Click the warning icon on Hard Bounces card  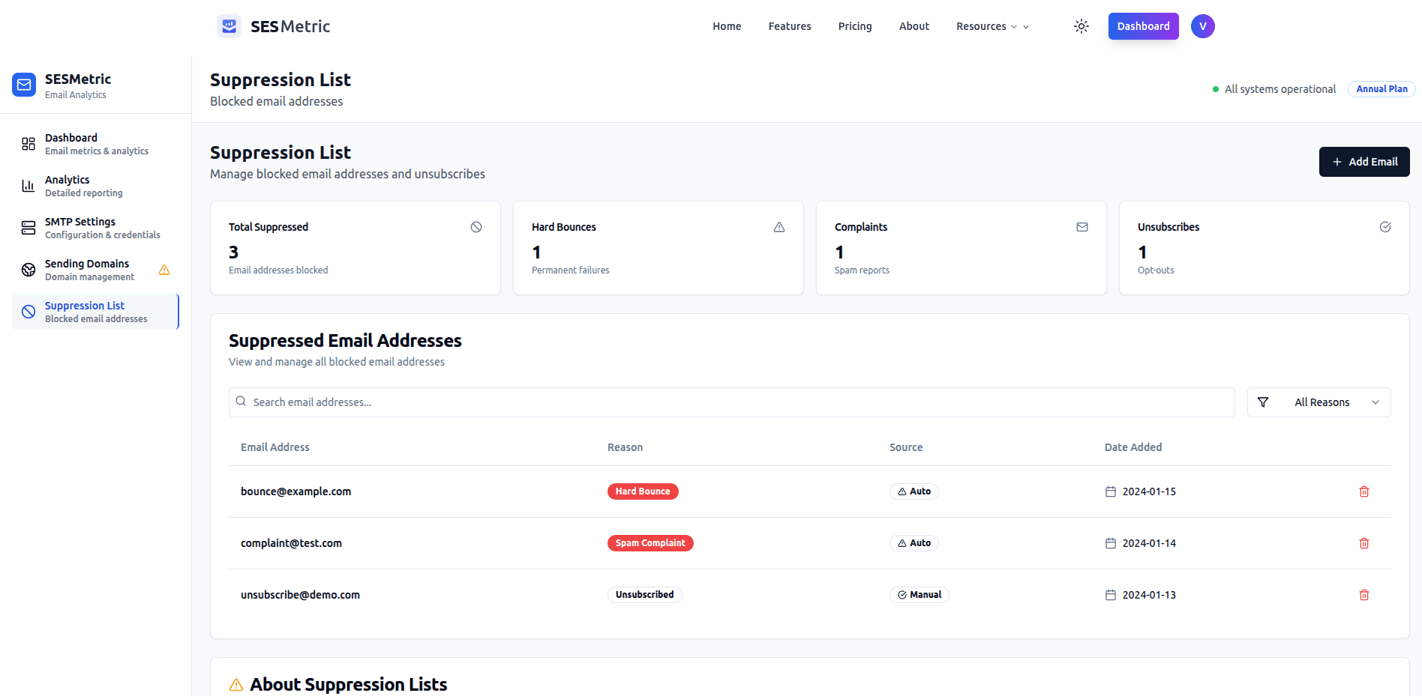[x=779, y=226]
